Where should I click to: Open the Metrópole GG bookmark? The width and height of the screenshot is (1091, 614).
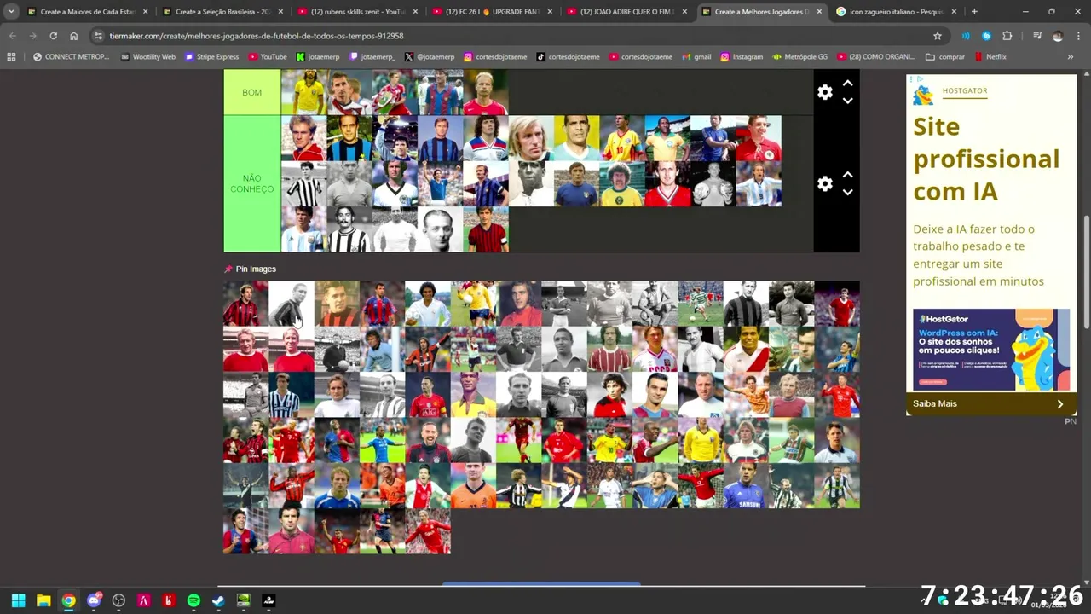click(799, 57)
